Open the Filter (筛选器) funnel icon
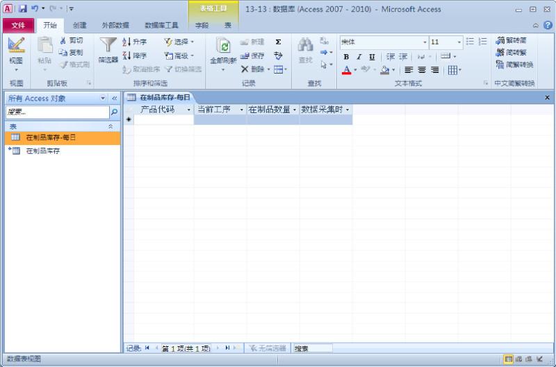This screenshot has height=367, width=556. [x=108, y=45]
